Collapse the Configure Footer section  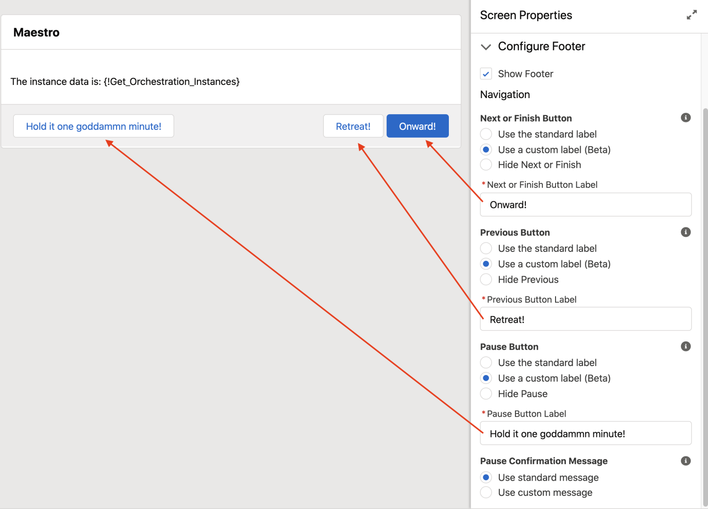click(486, 47)
